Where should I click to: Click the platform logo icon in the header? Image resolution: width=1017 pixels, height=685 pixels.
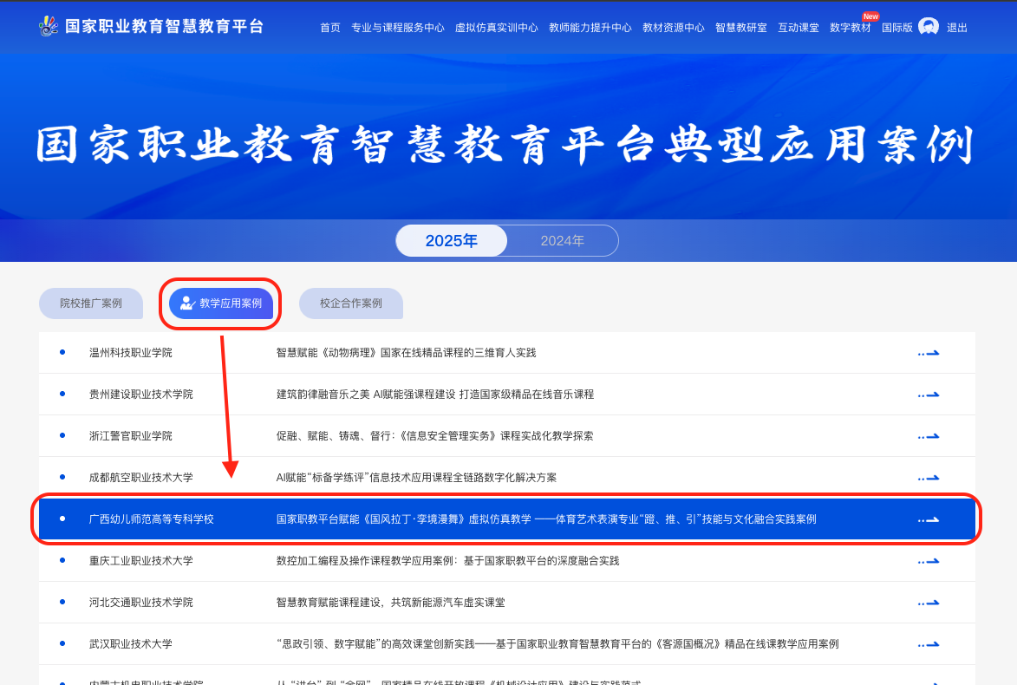[48, 27]
